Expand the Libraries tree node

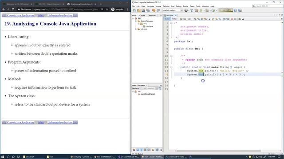[x=136, y=29]
